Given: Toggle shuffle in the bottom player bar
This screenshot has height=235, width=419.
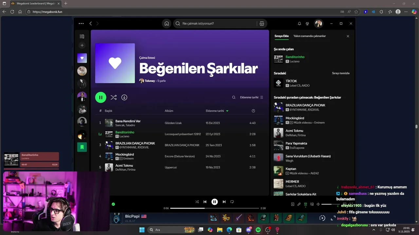Looking at the screenshot, I should coord(197,202).
